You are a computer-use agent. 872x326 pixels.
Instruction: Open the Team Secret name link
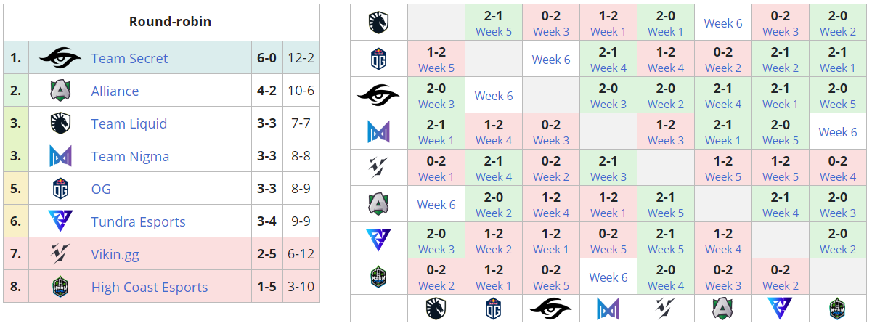click(x=129, y=58)
